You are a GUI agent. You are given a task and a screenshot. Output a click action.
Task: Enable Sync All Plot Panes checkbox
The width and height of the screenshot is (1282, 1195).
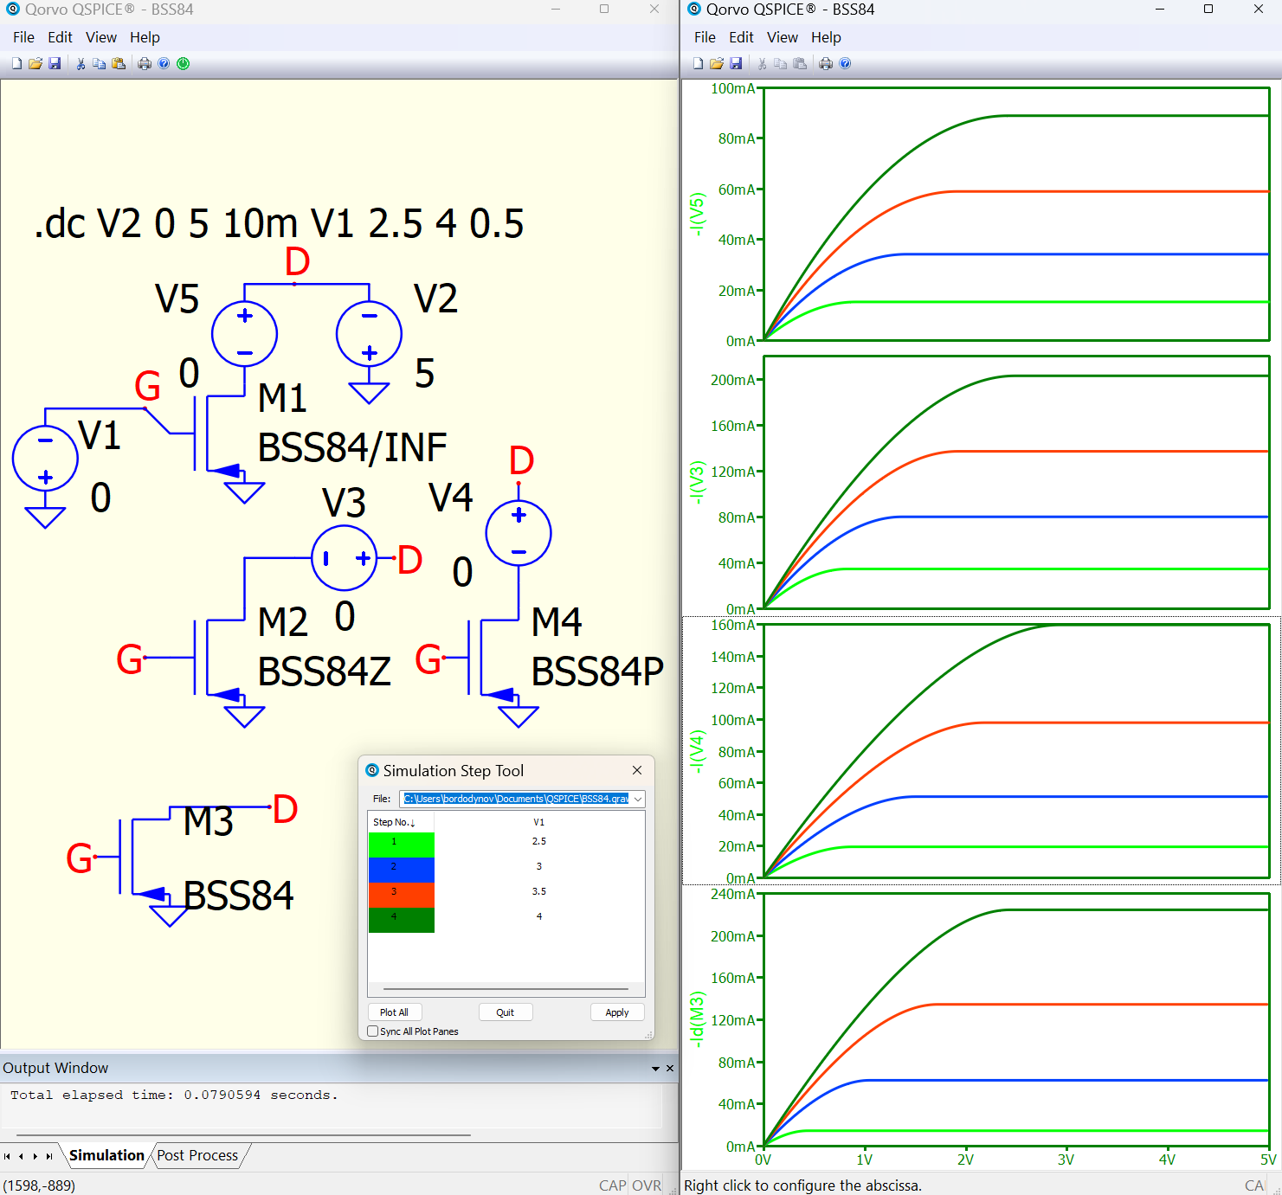pos(373,1031)
